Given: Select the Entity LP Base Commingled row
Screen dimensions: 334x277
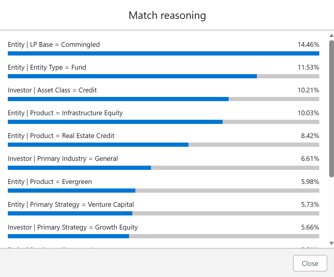Looking at the screenshot, I should 53,44.
